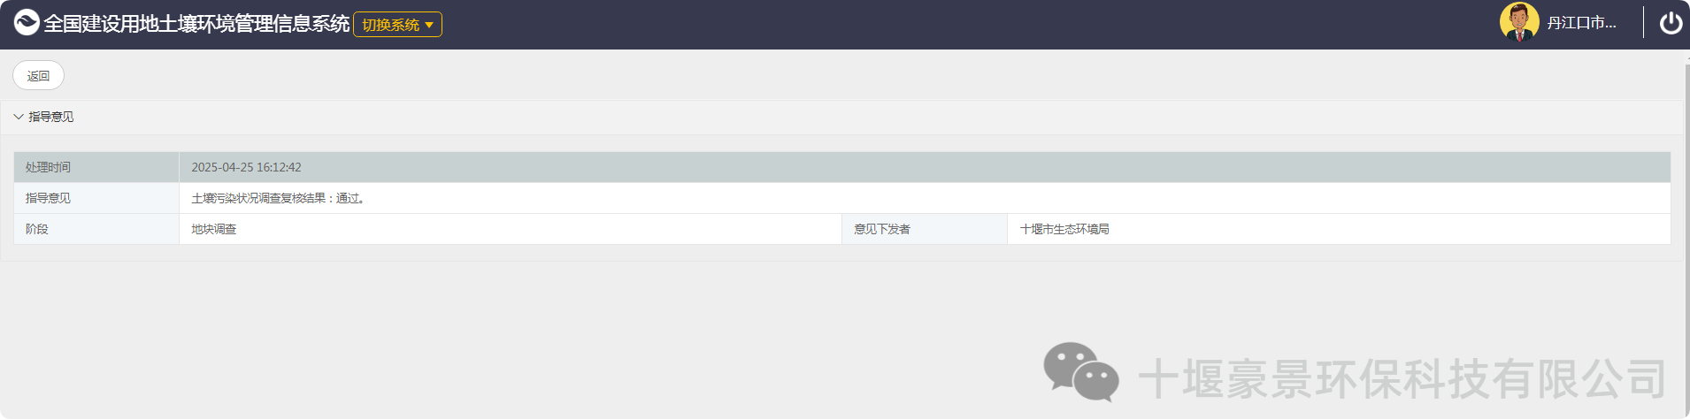Select the 处理时间 label cell
1690x419 pixels.
pos(48,167)
